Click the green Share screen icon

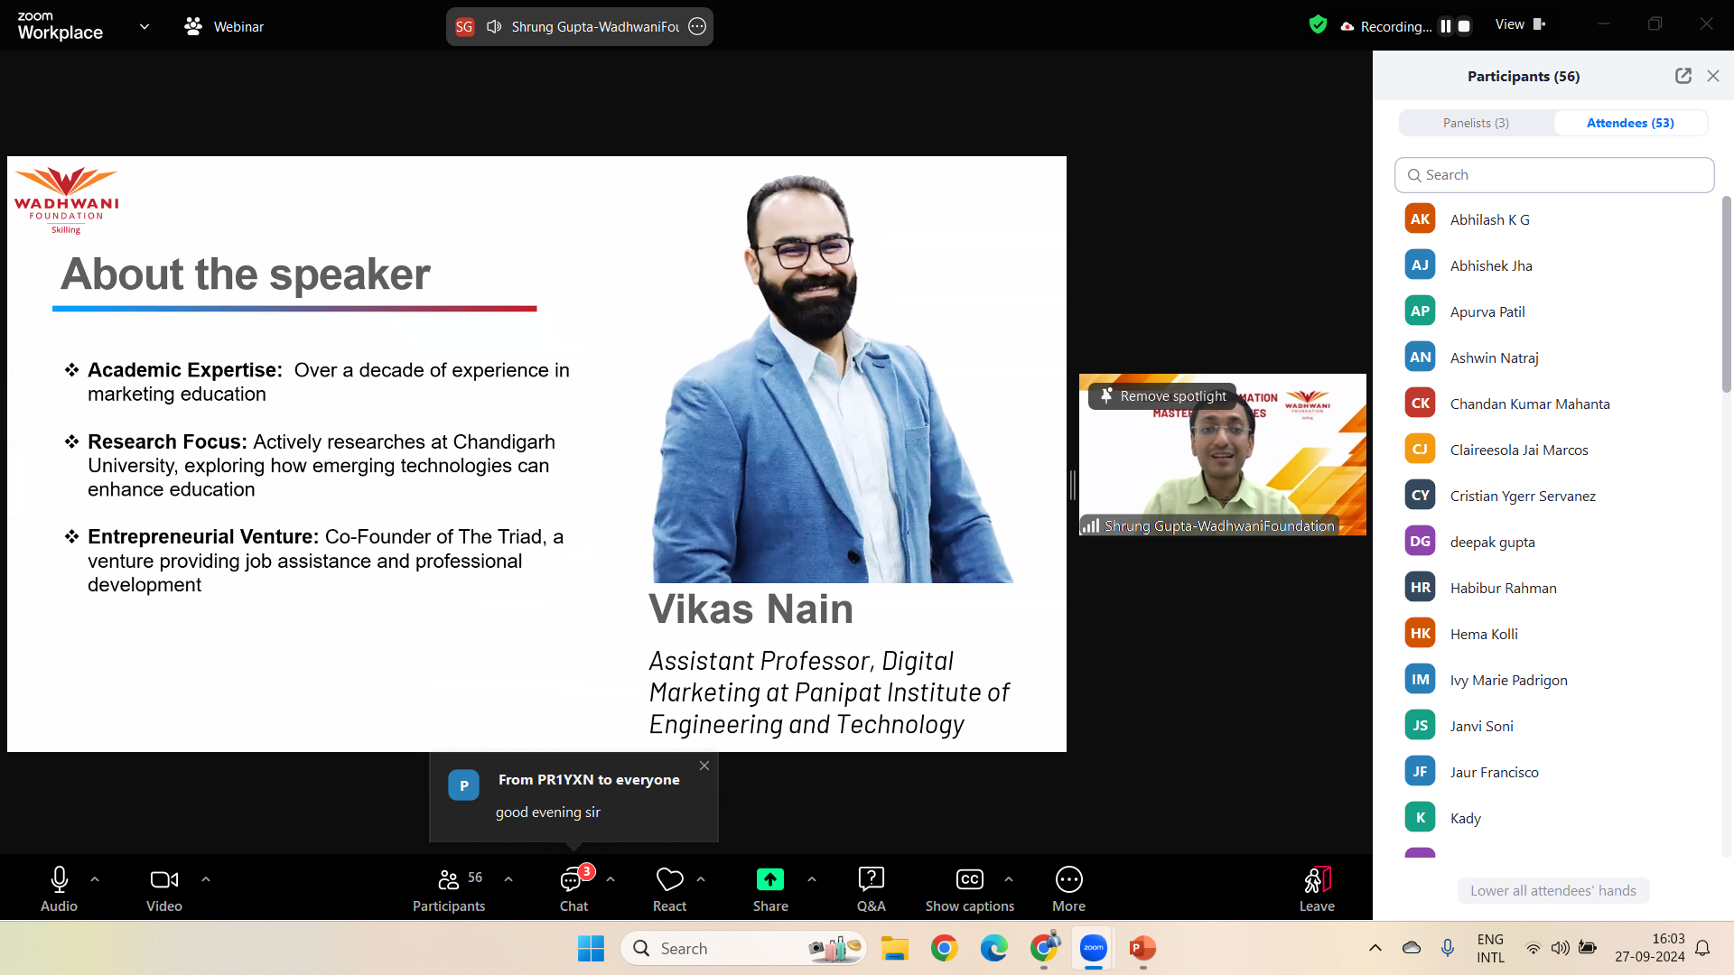[x=769, y=879]
